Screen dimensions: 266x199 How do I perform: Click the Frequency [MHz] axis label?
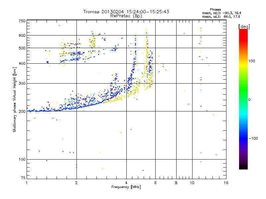pos(126,187)
